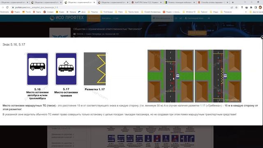Click the left road diagram without zigzag marking

[171, 76]
